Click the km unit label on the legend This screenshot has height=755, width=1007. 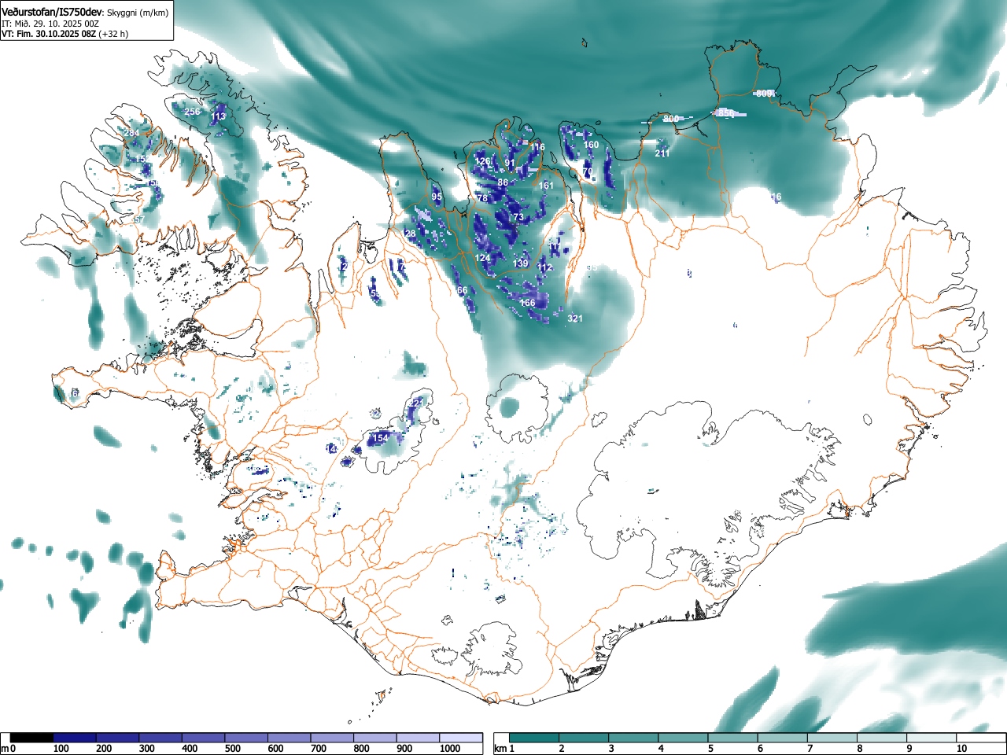[500, 749]
